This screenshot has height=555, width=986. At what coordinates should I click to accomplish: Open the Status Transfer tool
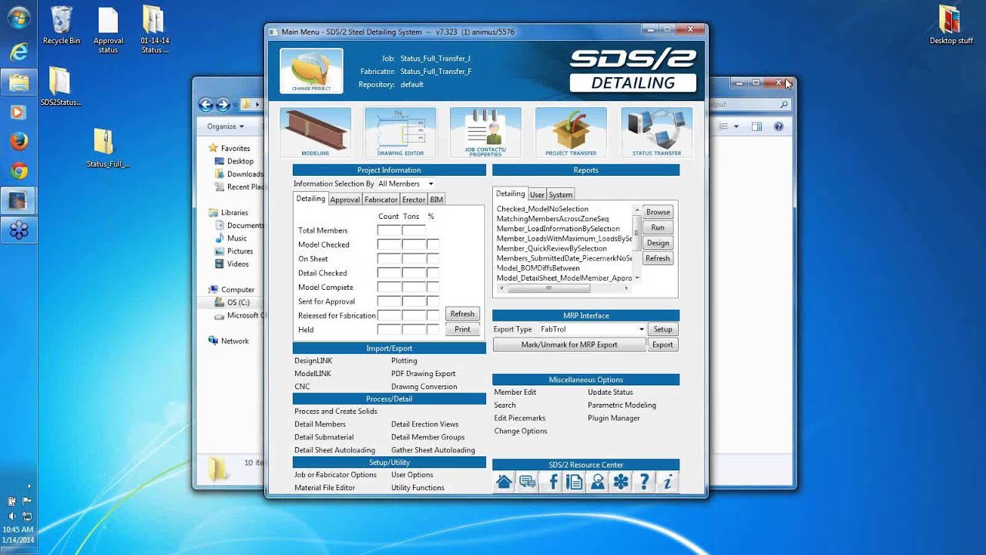click(656, 133)
